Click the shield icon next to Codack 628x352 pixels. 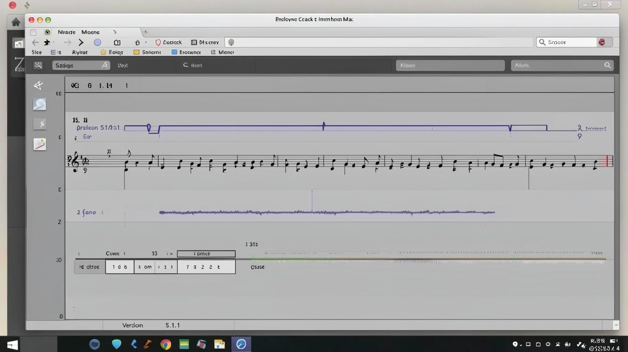click(158, 42)
